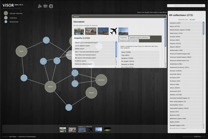Open first airport photo in Description
This screenshot has height=139, width=208.
tap(79, 31)
